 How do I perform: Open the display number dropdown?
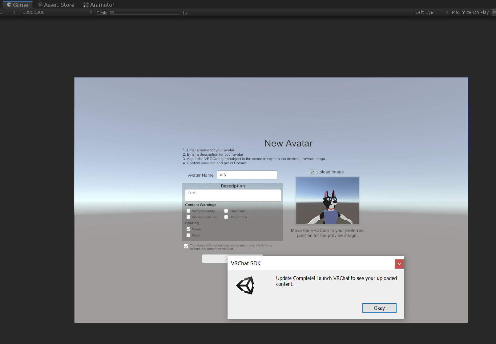(8, 12)
